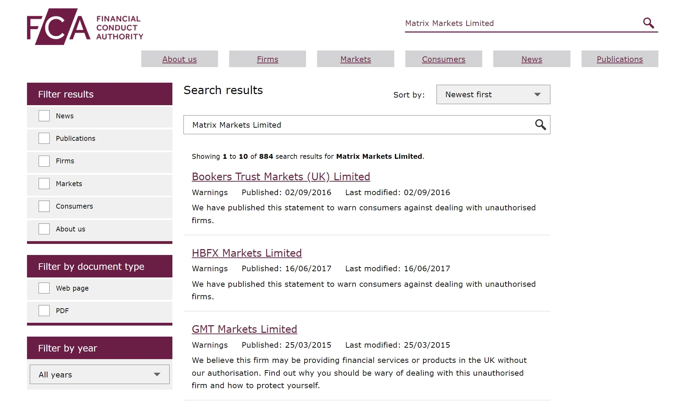The height and width of the screenshot is (402, 684).
Task: Go to the Firms navigation tab
Action: click(x=268, y=59)
